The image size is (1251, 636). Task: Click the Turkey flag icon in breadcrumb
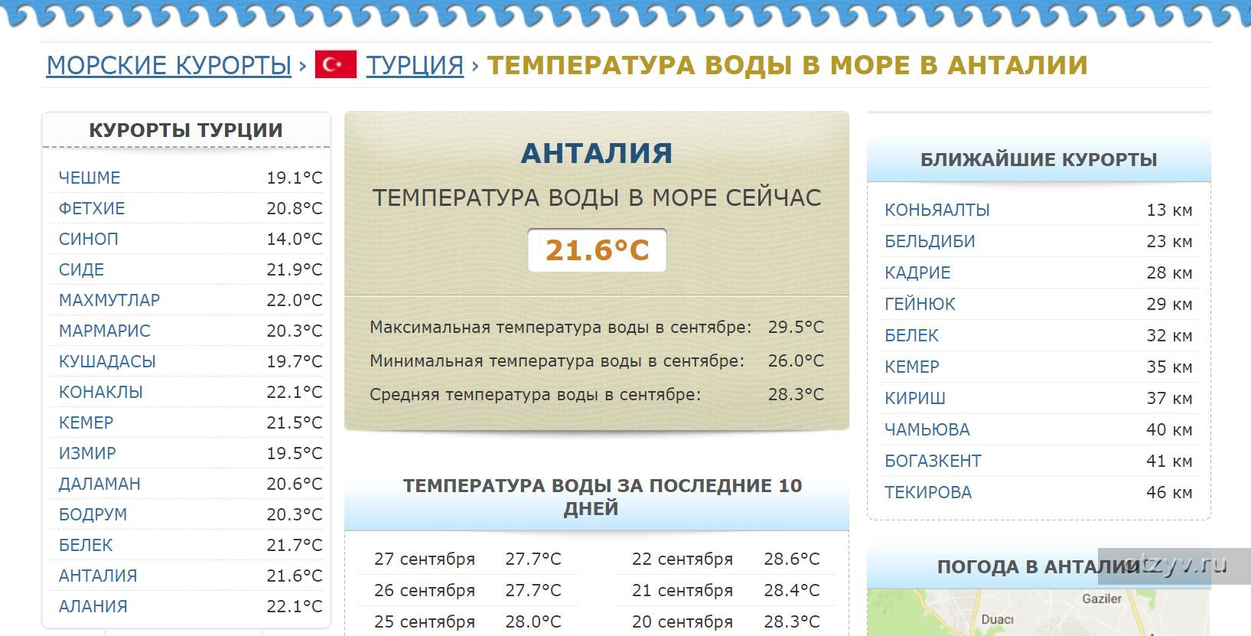click(336, 64)
